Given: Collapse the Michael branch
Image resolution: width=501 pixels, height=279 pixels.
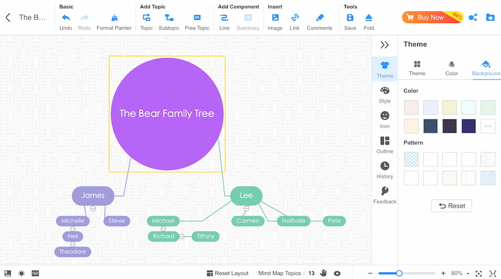Looking at the screenshot, I should [163, 228].
